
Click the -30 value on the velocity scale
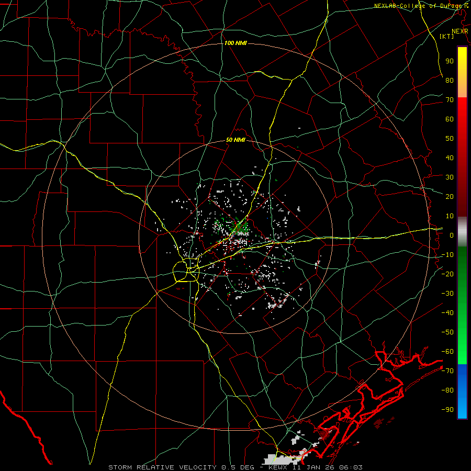pyautogui.click(x=447, y=294)
